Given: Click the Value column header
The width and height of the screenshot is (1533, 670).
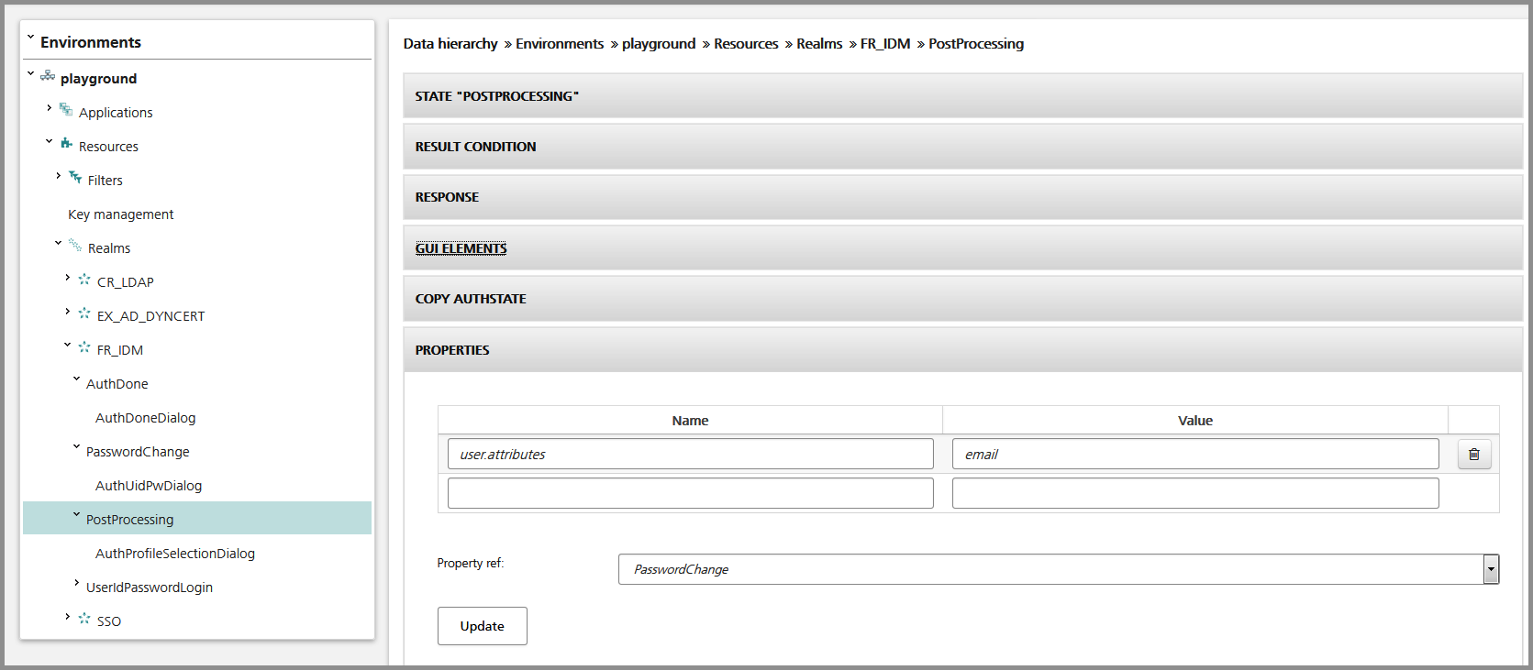Looking at the screenshot, I should tap(1195, 421).
